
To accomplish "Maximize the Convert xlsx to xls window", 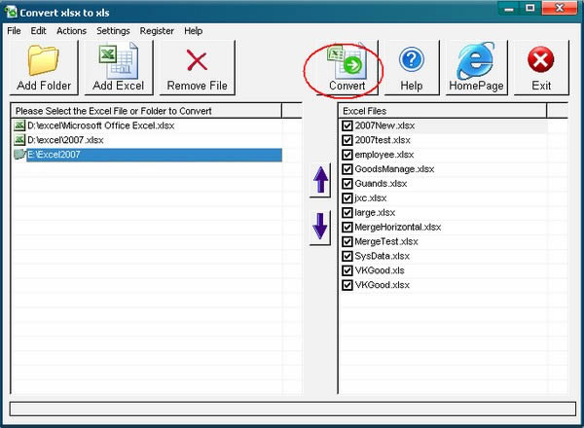I will 530,8.
